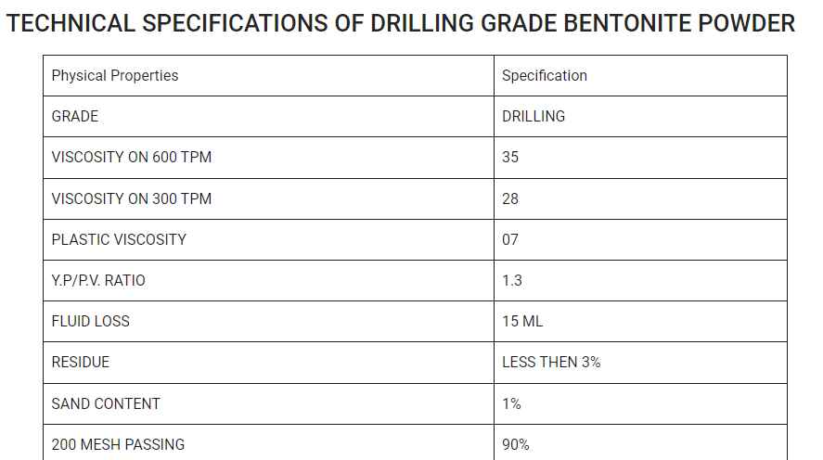Click the value 28 cell

point(640,198)
